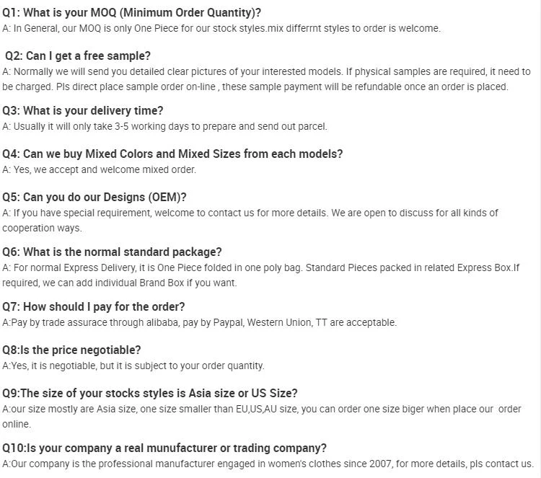The height and width of the screenshot is (478, 541).
Task: Select the answer about One Piece MOQ
Action: tap(221, 28)
